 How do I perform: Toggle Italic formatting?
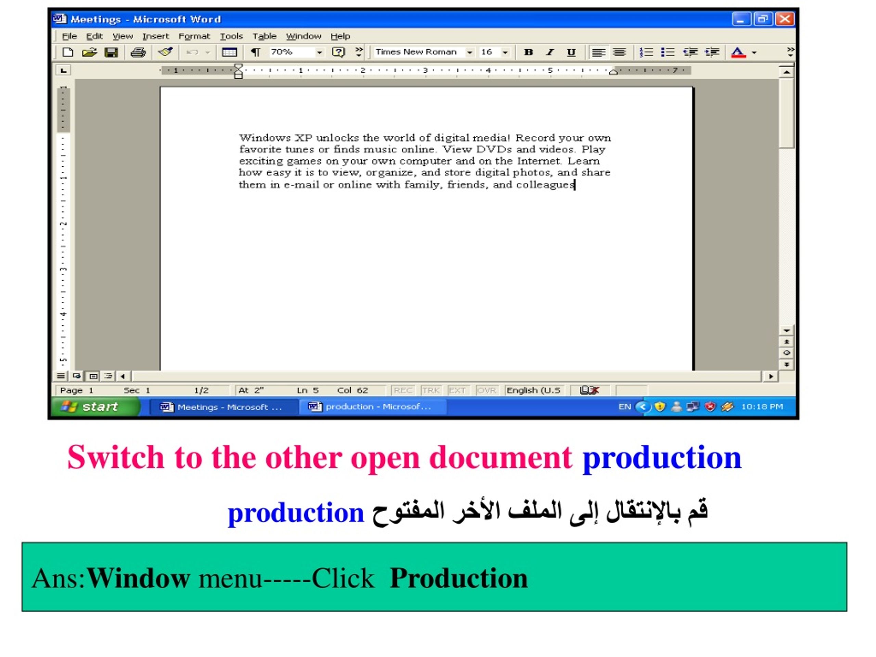(550, 52)
